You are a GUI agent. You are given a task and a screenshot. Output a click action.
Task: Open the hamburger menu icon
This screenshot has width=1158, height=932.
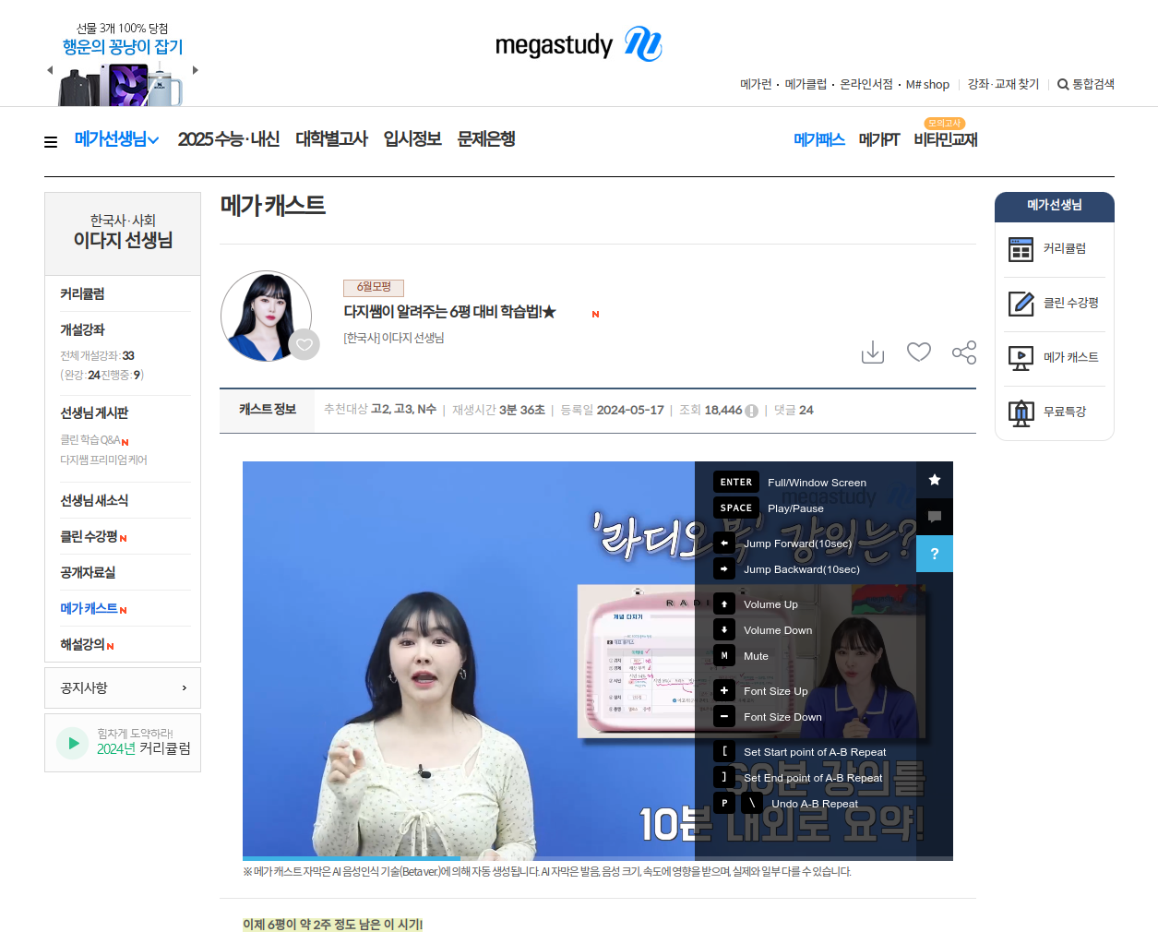click(x=51, y=141)
